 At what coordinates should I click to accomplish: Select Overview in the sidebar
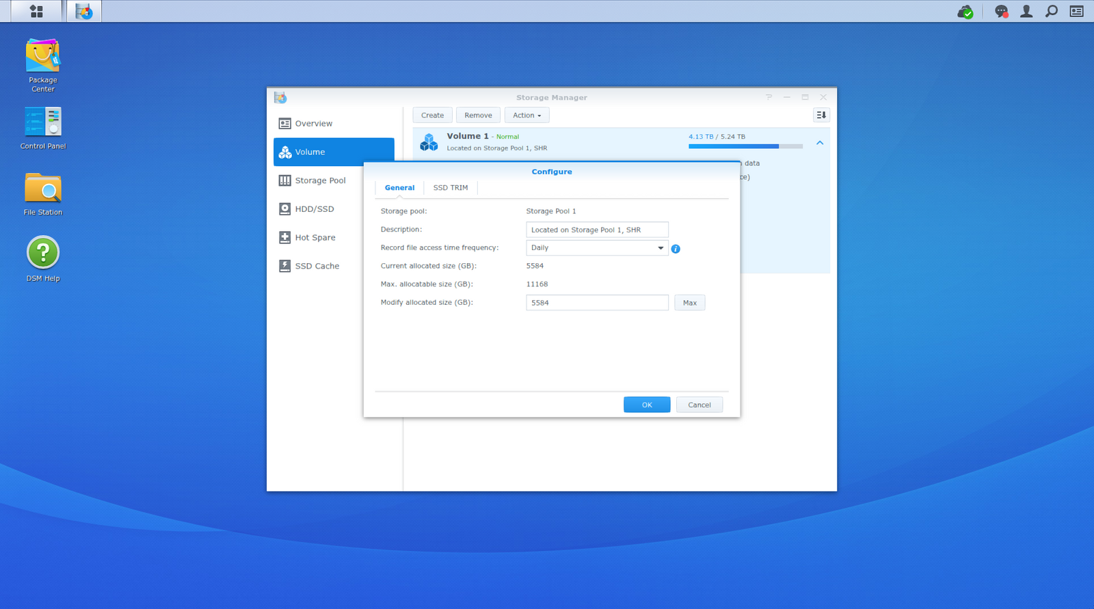[334, 124]
